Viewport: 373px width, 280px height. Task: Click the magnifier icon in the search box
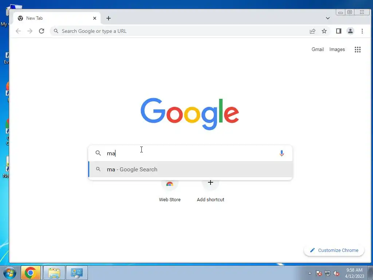coord(98,153)
